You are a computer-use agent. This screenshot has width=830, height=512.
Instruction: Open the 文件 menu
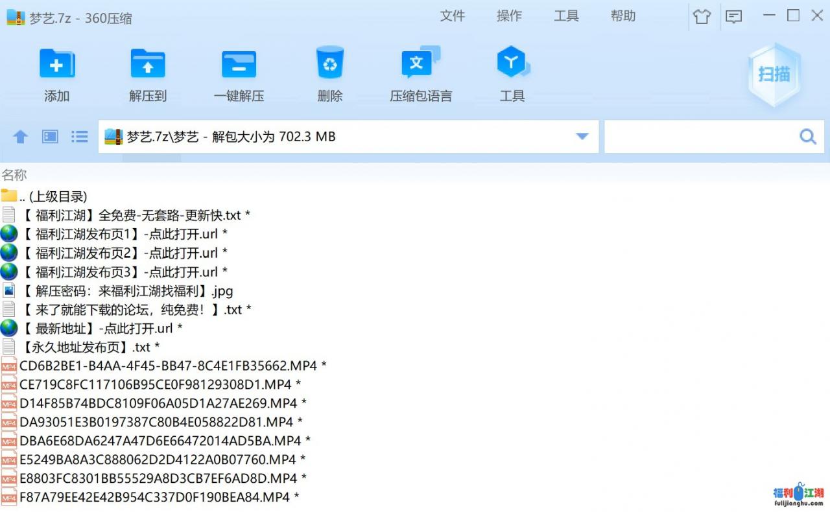click(x=452, y=16)
